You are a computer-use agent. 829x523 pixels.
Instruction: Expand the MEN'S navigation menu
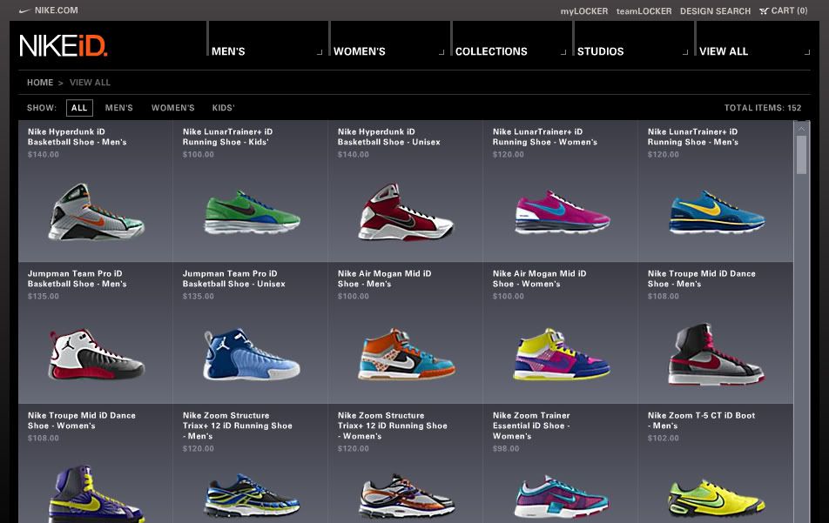(x=228, y=51)
